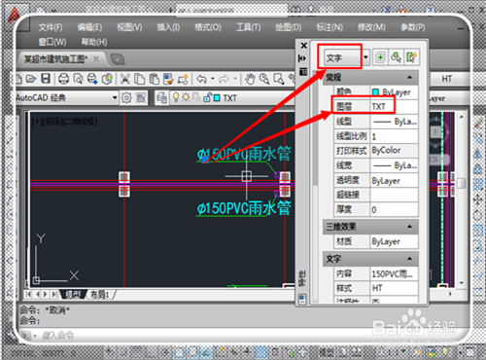Open Properties palette options menu icon
486x360 pixels.
tap(303, 72)
